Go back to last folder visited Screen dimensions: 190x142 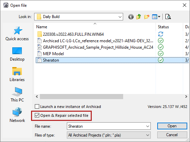pos(131,17)
